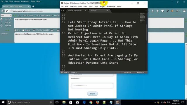
Task: Open the INT dropdown in HackBar
Action: pyautogui.click(x=6, y=15)
